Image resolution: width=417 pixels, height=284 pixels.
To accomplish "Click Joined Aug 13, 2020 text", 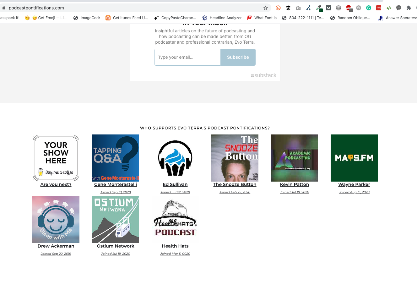I will coord(354,192).
